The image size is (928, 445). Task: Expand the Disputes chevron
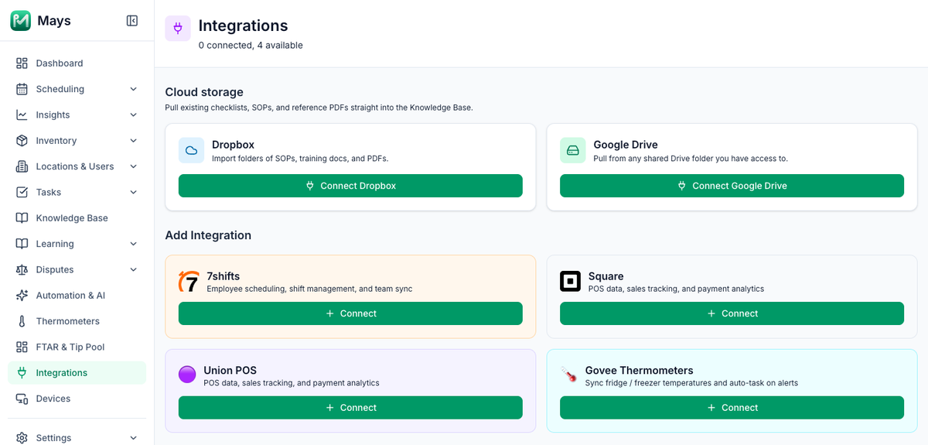click(133, 269)
